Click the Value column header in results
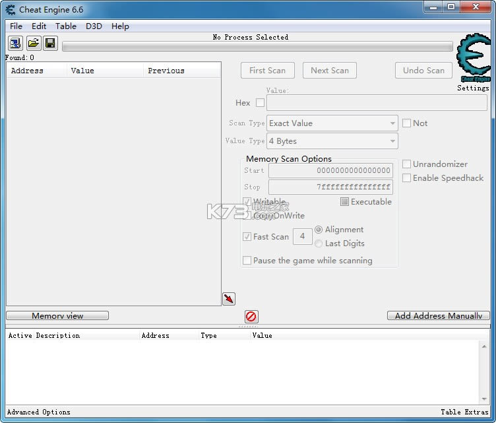496x423 pixels. 105,71
